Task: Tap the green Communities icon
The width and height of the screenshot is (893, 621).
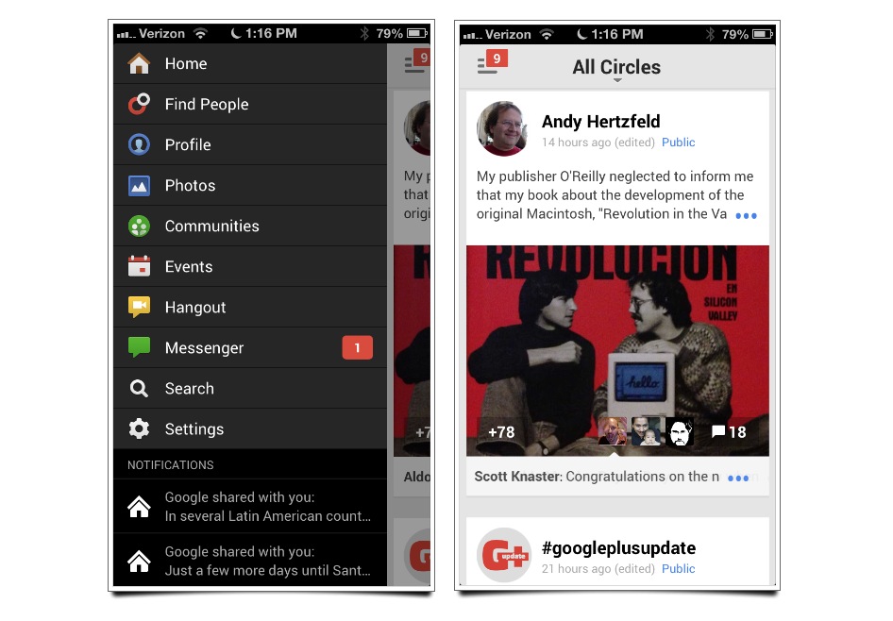Action: tap(139, 226)
